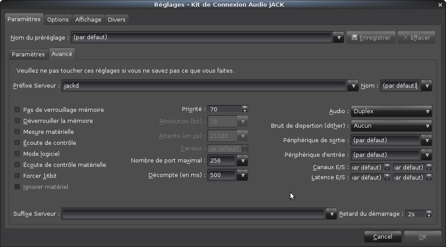
Task: Adjust second Canaux E/S spinner arrows
Action: (x=429, y=167)
